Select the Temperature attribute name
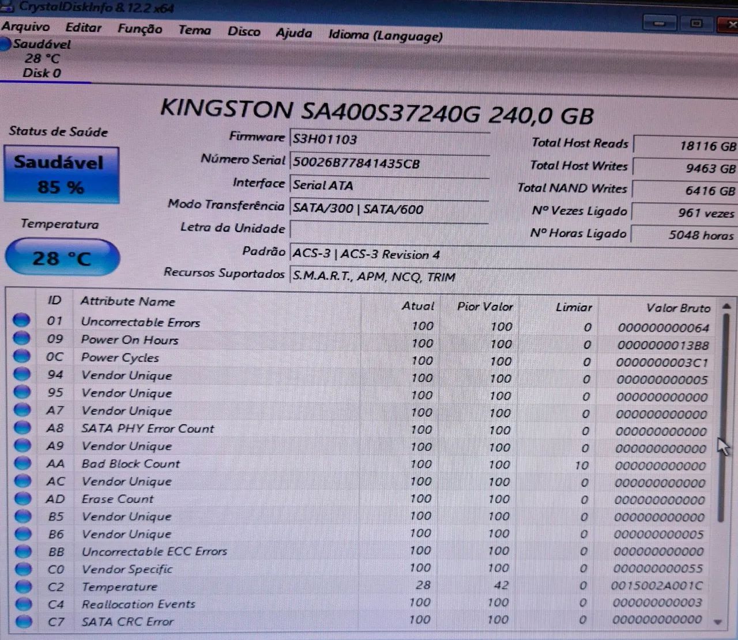 click(119, 587)
